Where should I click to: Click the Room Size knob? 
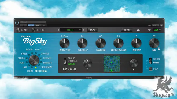tap(64, 43)
